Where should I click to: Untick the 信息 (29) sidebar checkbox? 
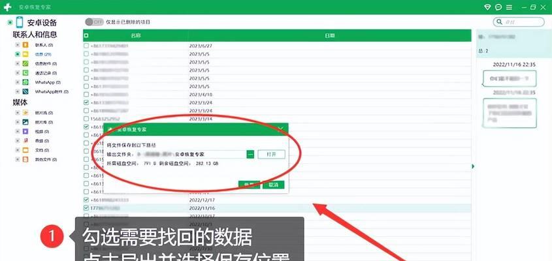[17, 54]
